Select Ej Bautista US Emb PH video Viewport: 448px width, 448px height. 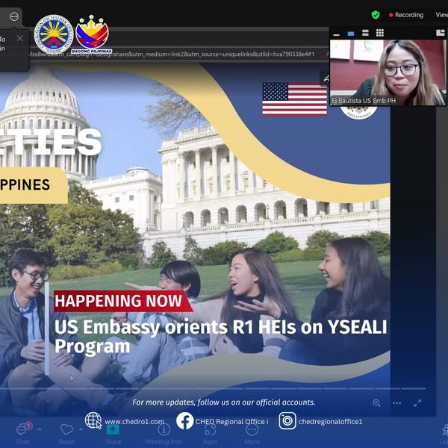coord(388,72)
